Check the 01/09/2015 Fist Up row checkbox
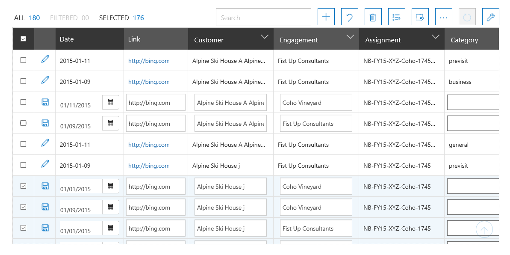The image size is (510, 255). [23, 123]
